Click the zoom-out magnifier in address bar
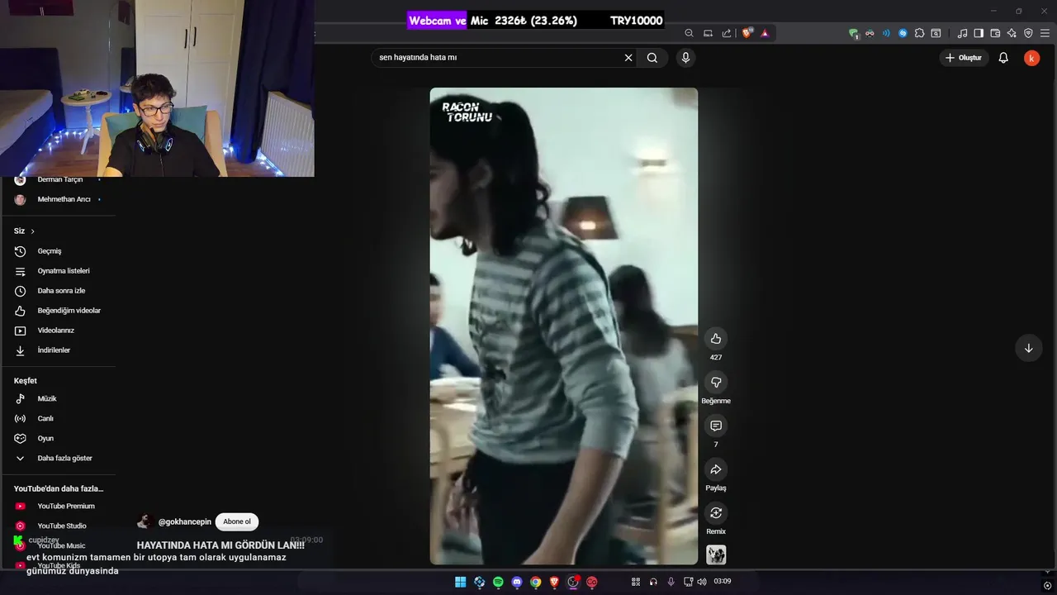The width and height of the screenshot is (1057, 595). tap(689, 33)
